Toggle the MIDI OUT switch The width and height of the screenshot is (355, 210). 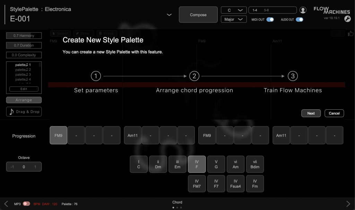coord(270,19)
